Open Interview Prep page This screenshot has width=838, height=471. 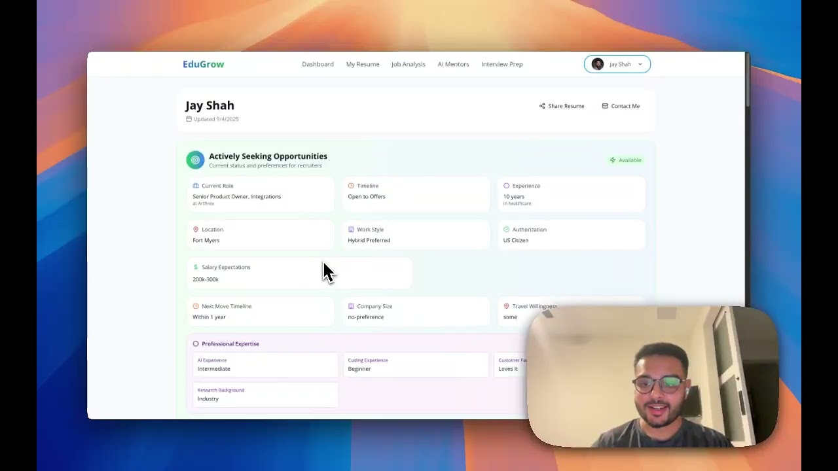tap(502, 64)
